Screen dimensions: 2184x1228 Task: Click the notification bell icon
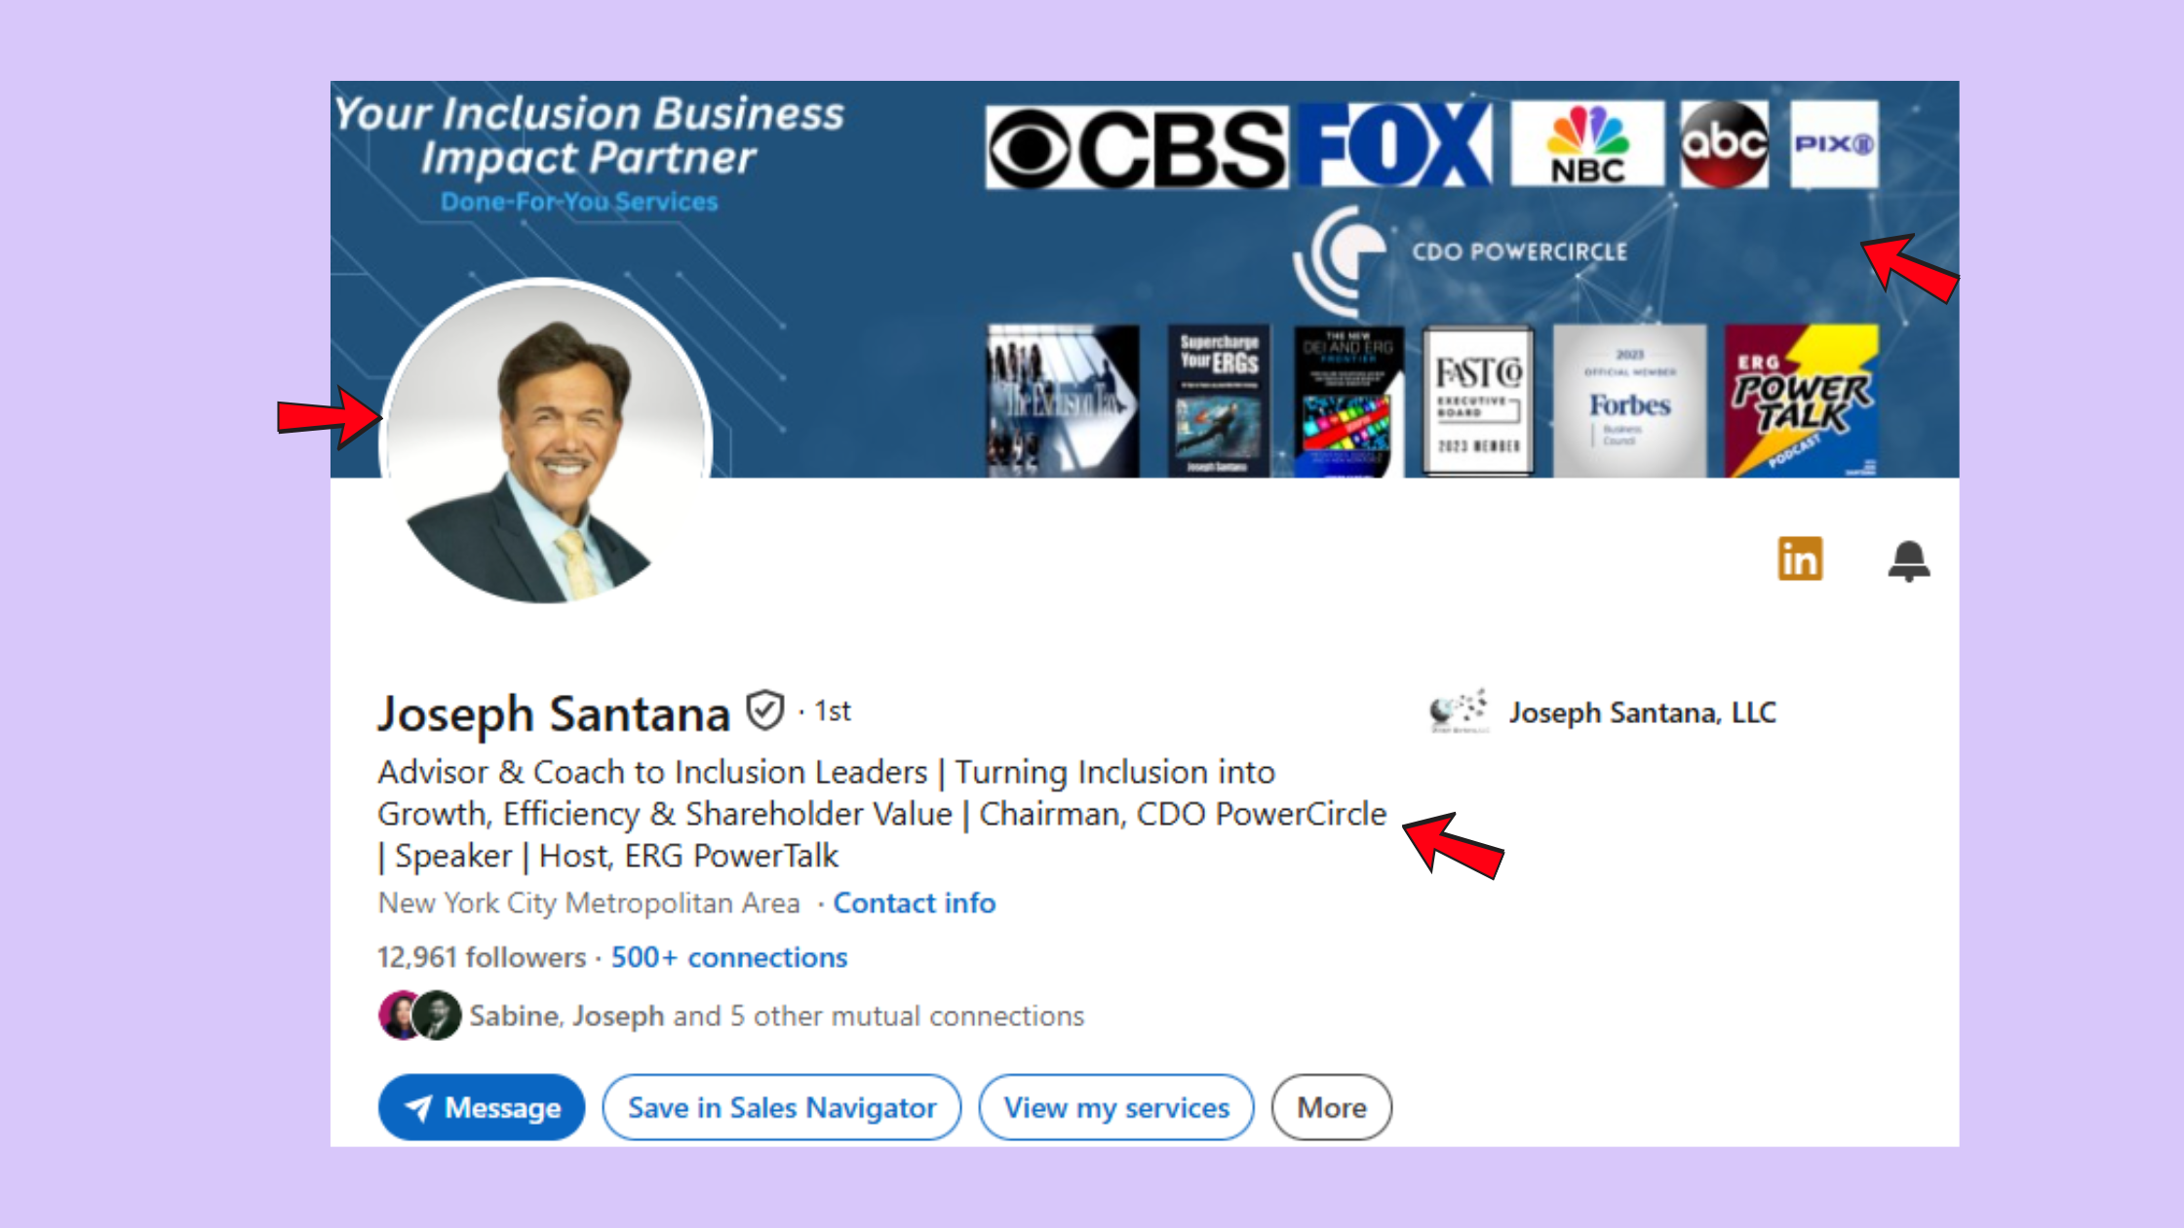(1909, 560)
